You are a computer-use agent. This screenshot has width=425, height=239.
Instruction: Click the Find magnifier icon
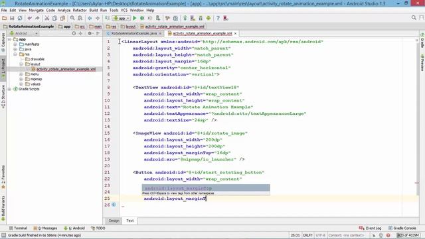pos(72,18)
